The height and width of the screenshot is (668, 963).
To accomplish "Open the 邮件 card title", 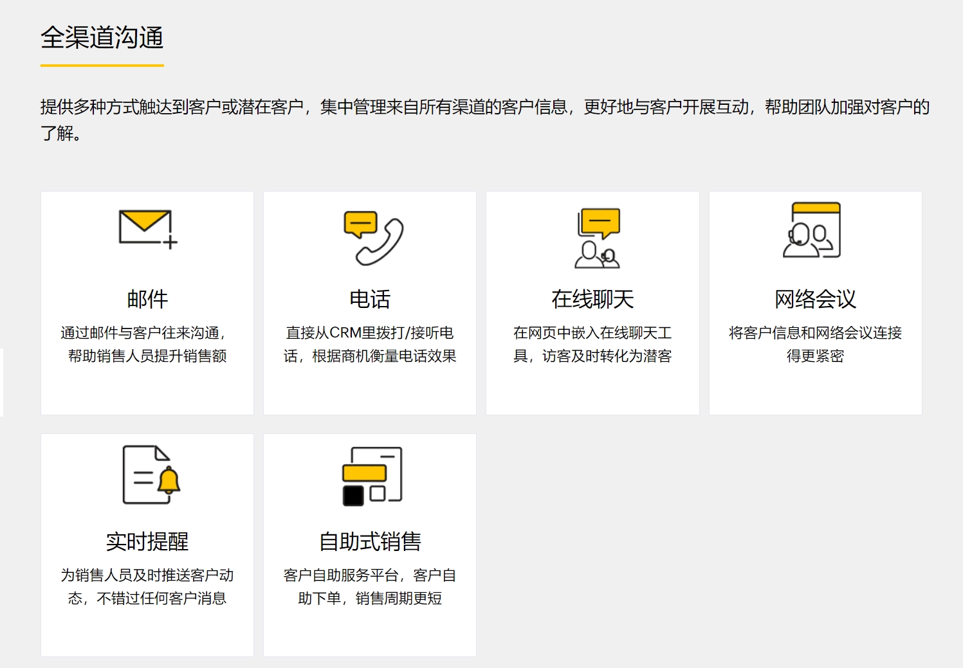I will (x=147, y=299).
